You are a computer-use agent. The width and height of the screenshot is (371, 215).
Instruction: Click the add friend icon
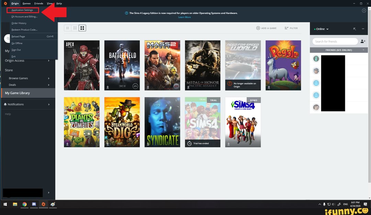(363, 42)
